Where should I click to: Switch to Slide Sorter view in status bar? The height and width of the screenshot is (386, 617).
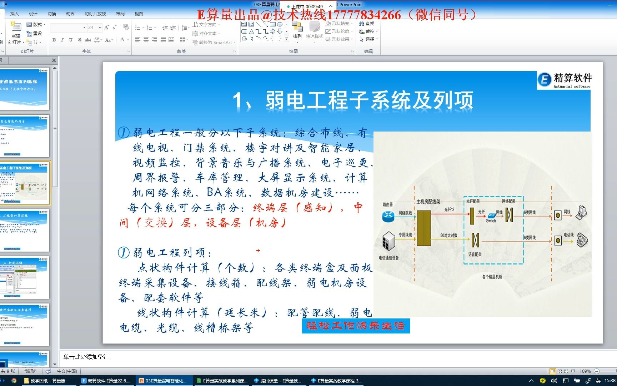[560, 371]
